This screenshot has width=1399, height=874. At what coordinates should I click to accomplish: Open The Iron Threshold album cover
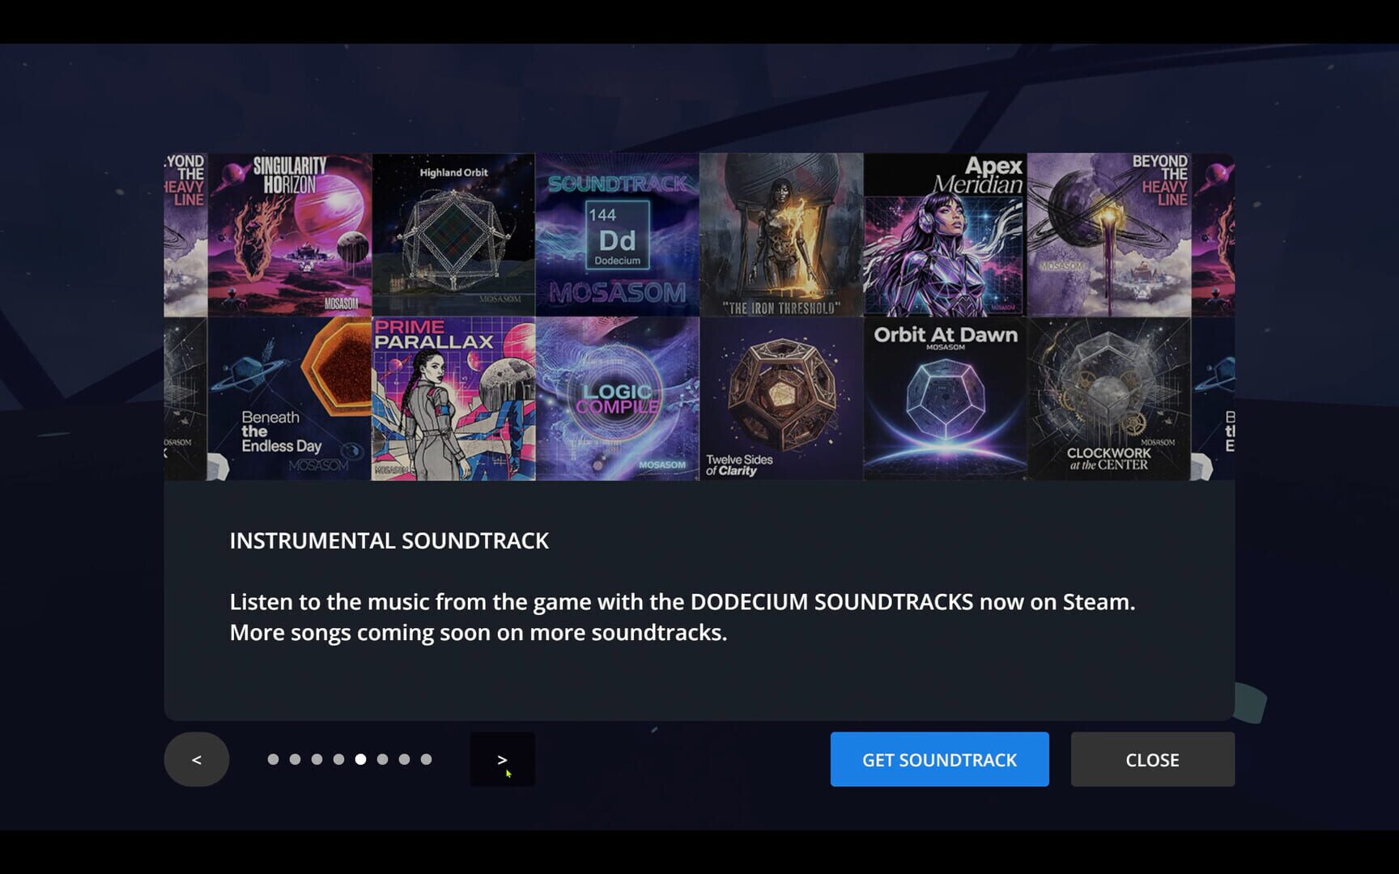coord(781,235)
